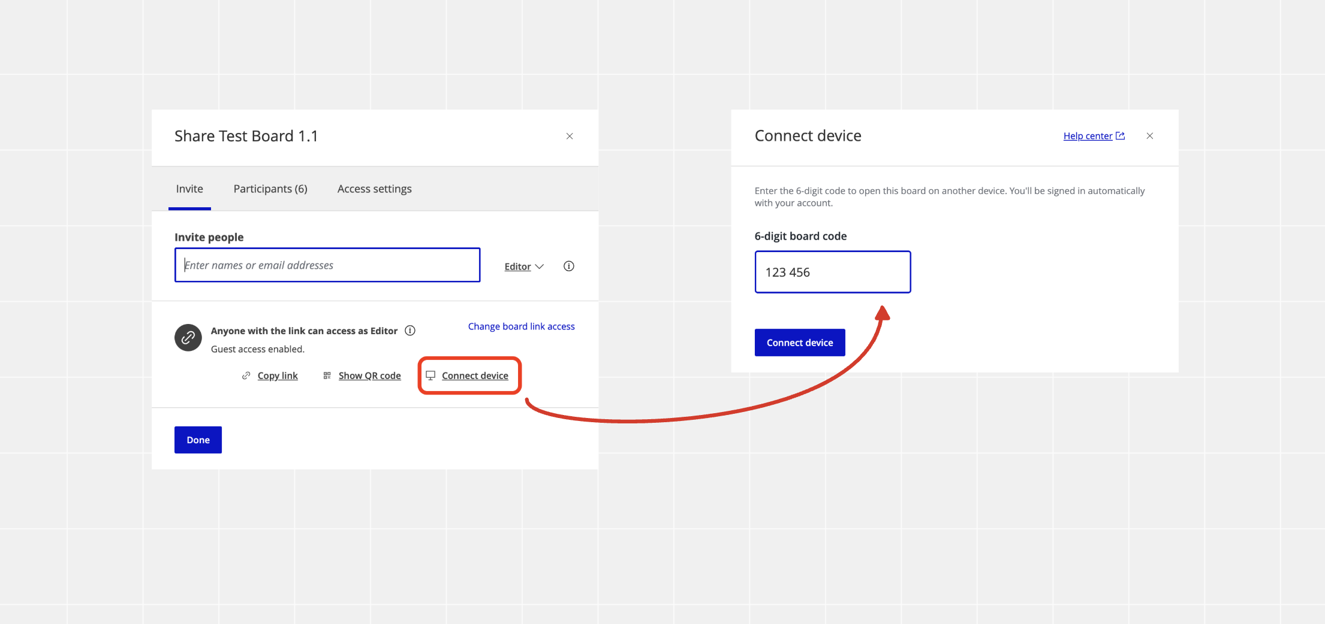Switch to the Participants (6) tab
Viewport: 1325px width, 624px height.
tap(270, 189)
